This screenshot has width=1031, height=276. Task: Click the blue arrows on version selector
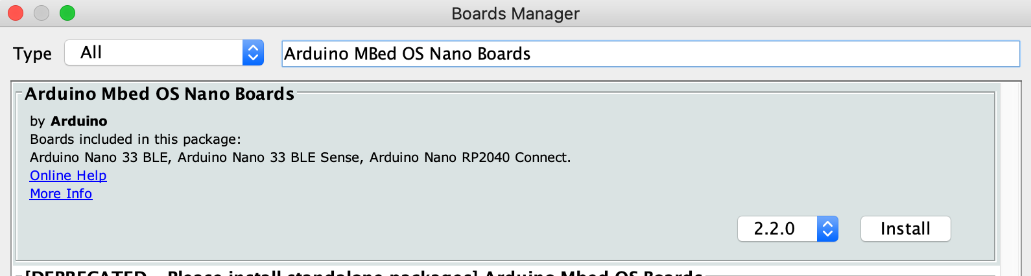pos(827,229)
